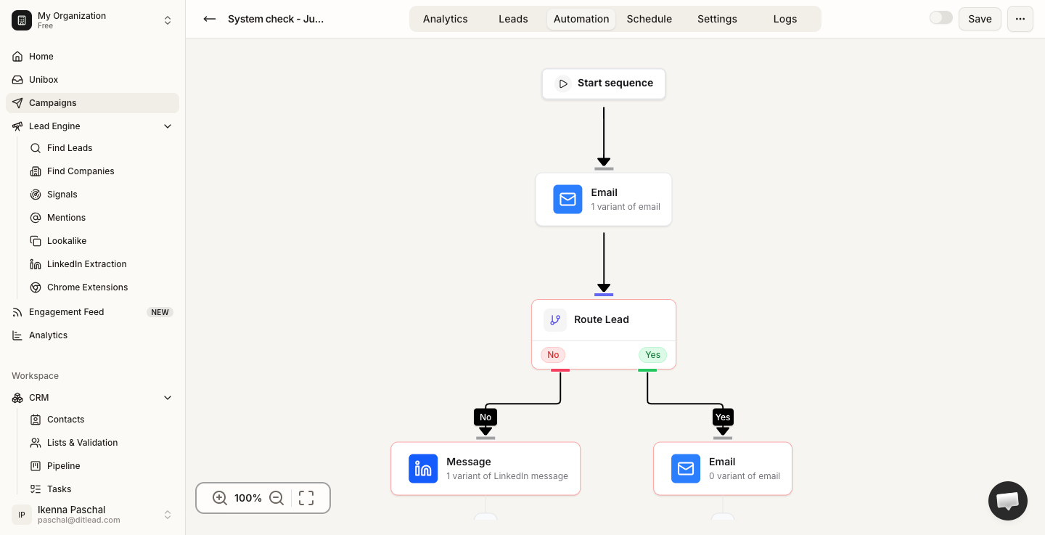
Task: Click the Lookalike copy icon
Action: (x=35, y=241)
